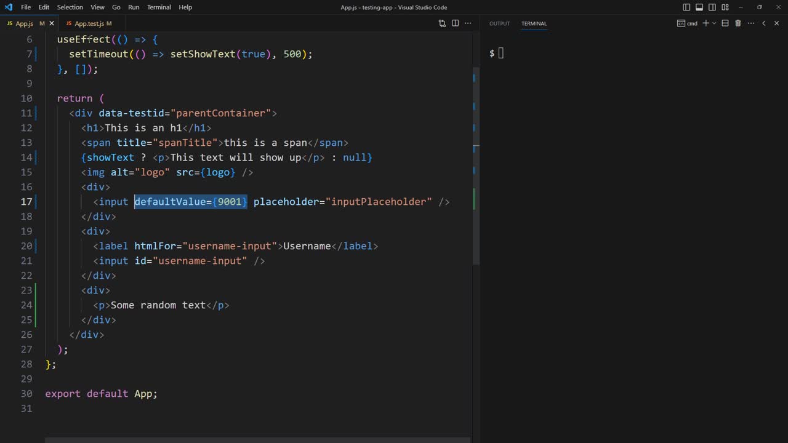Close the App.js editor tab
Image resolution: width=788 pixels, height=443 pixels.
(52, 23)
